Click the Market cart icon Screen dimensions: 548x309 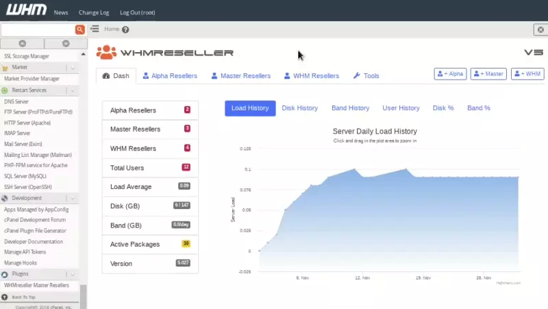click(x=5, y=68)
